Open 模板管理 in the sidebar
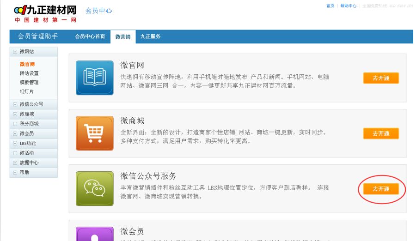The width and height of the screenshot is (416, 241). click(x=29, y=82)
